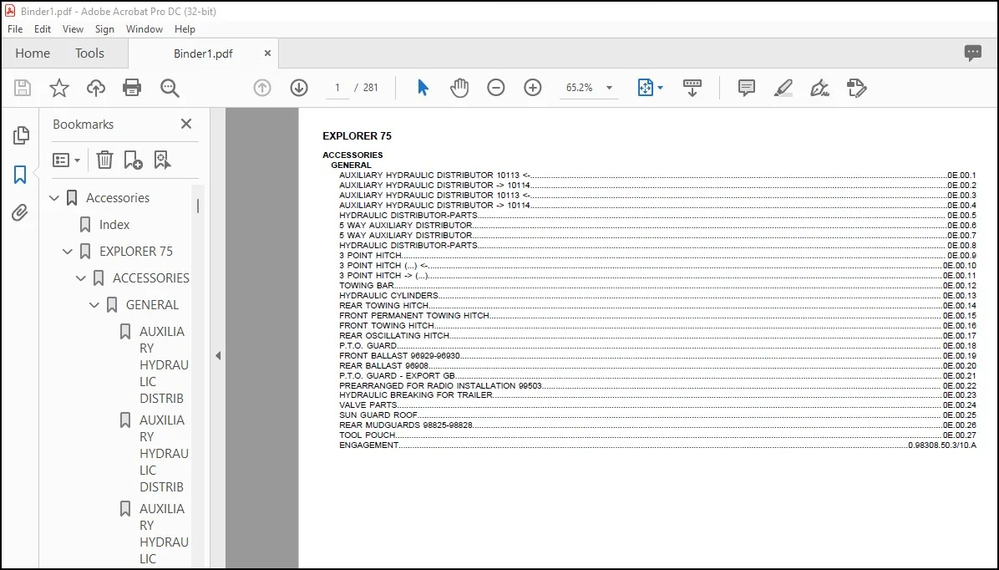Viewport: 999px width, 570px height.
Task: Toggle the Bookmarks side panel icon
Action: [20, 174]
